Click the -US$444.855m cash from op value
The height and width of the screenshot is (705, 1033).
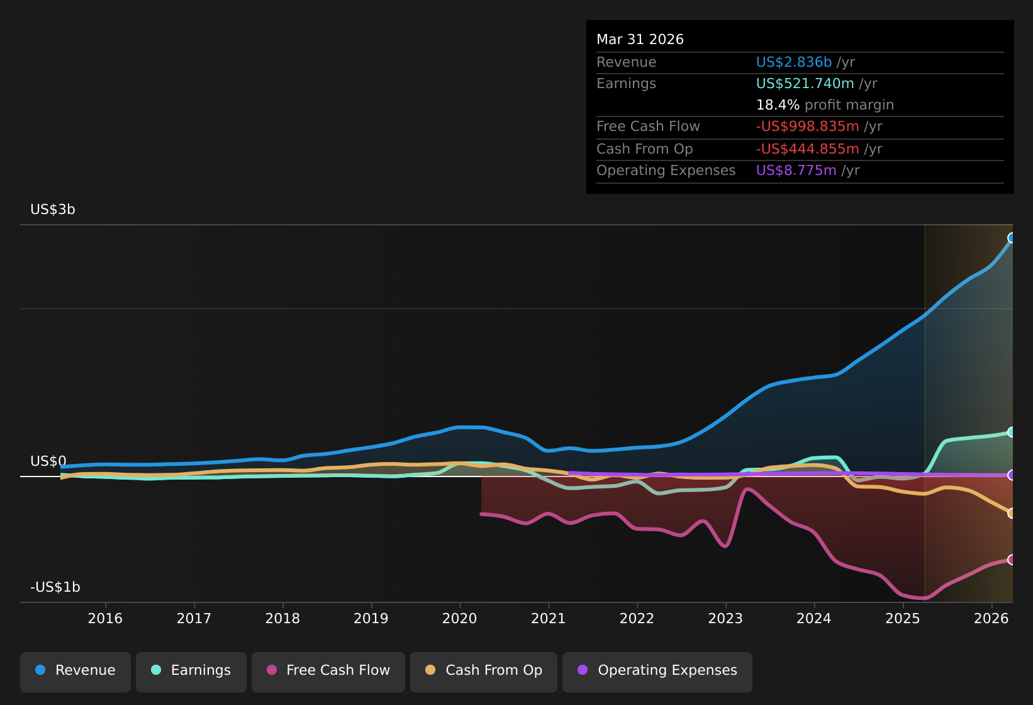coord(808,149)
